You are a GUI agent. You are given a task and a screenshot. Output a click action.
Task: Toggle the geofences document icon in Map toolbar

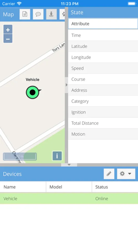pyautogui.click(x=25, y=14)
